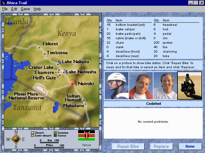This screenshot has height=153, width=205.
Task: Click the Hell's Gate map marker
Action: [x=60, y=75]
